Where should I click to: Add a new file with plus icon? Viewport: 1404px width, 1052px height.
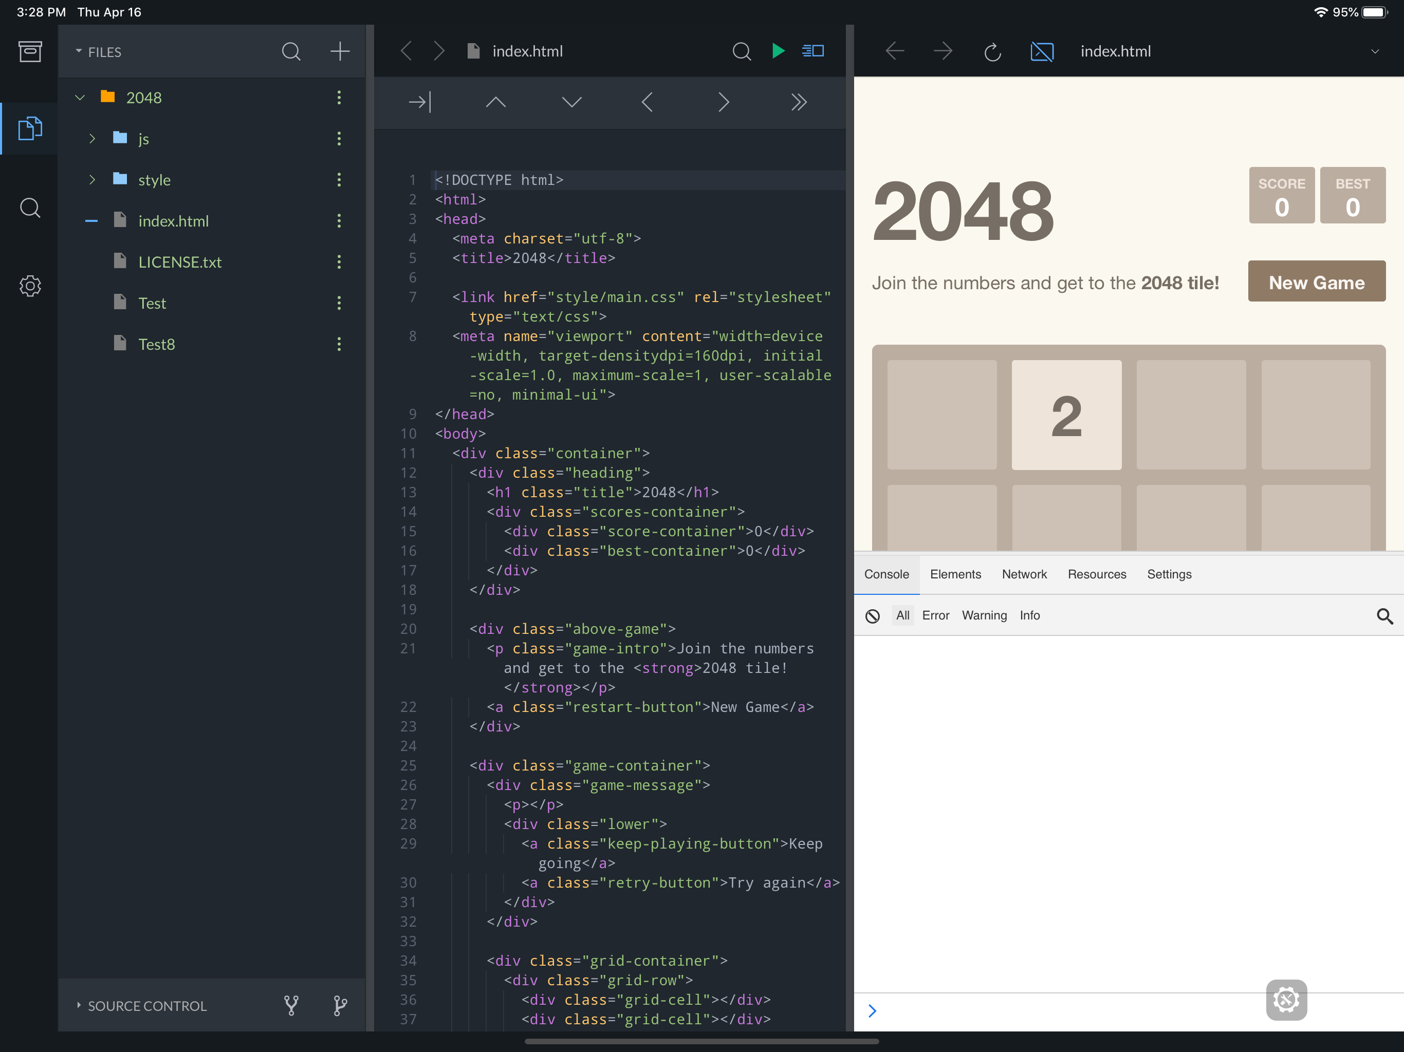[x=340, y=51]
